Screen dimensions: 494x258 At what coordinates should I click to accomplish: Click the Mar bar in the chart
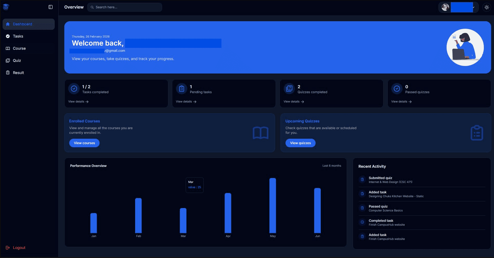[x=183, y=220]
